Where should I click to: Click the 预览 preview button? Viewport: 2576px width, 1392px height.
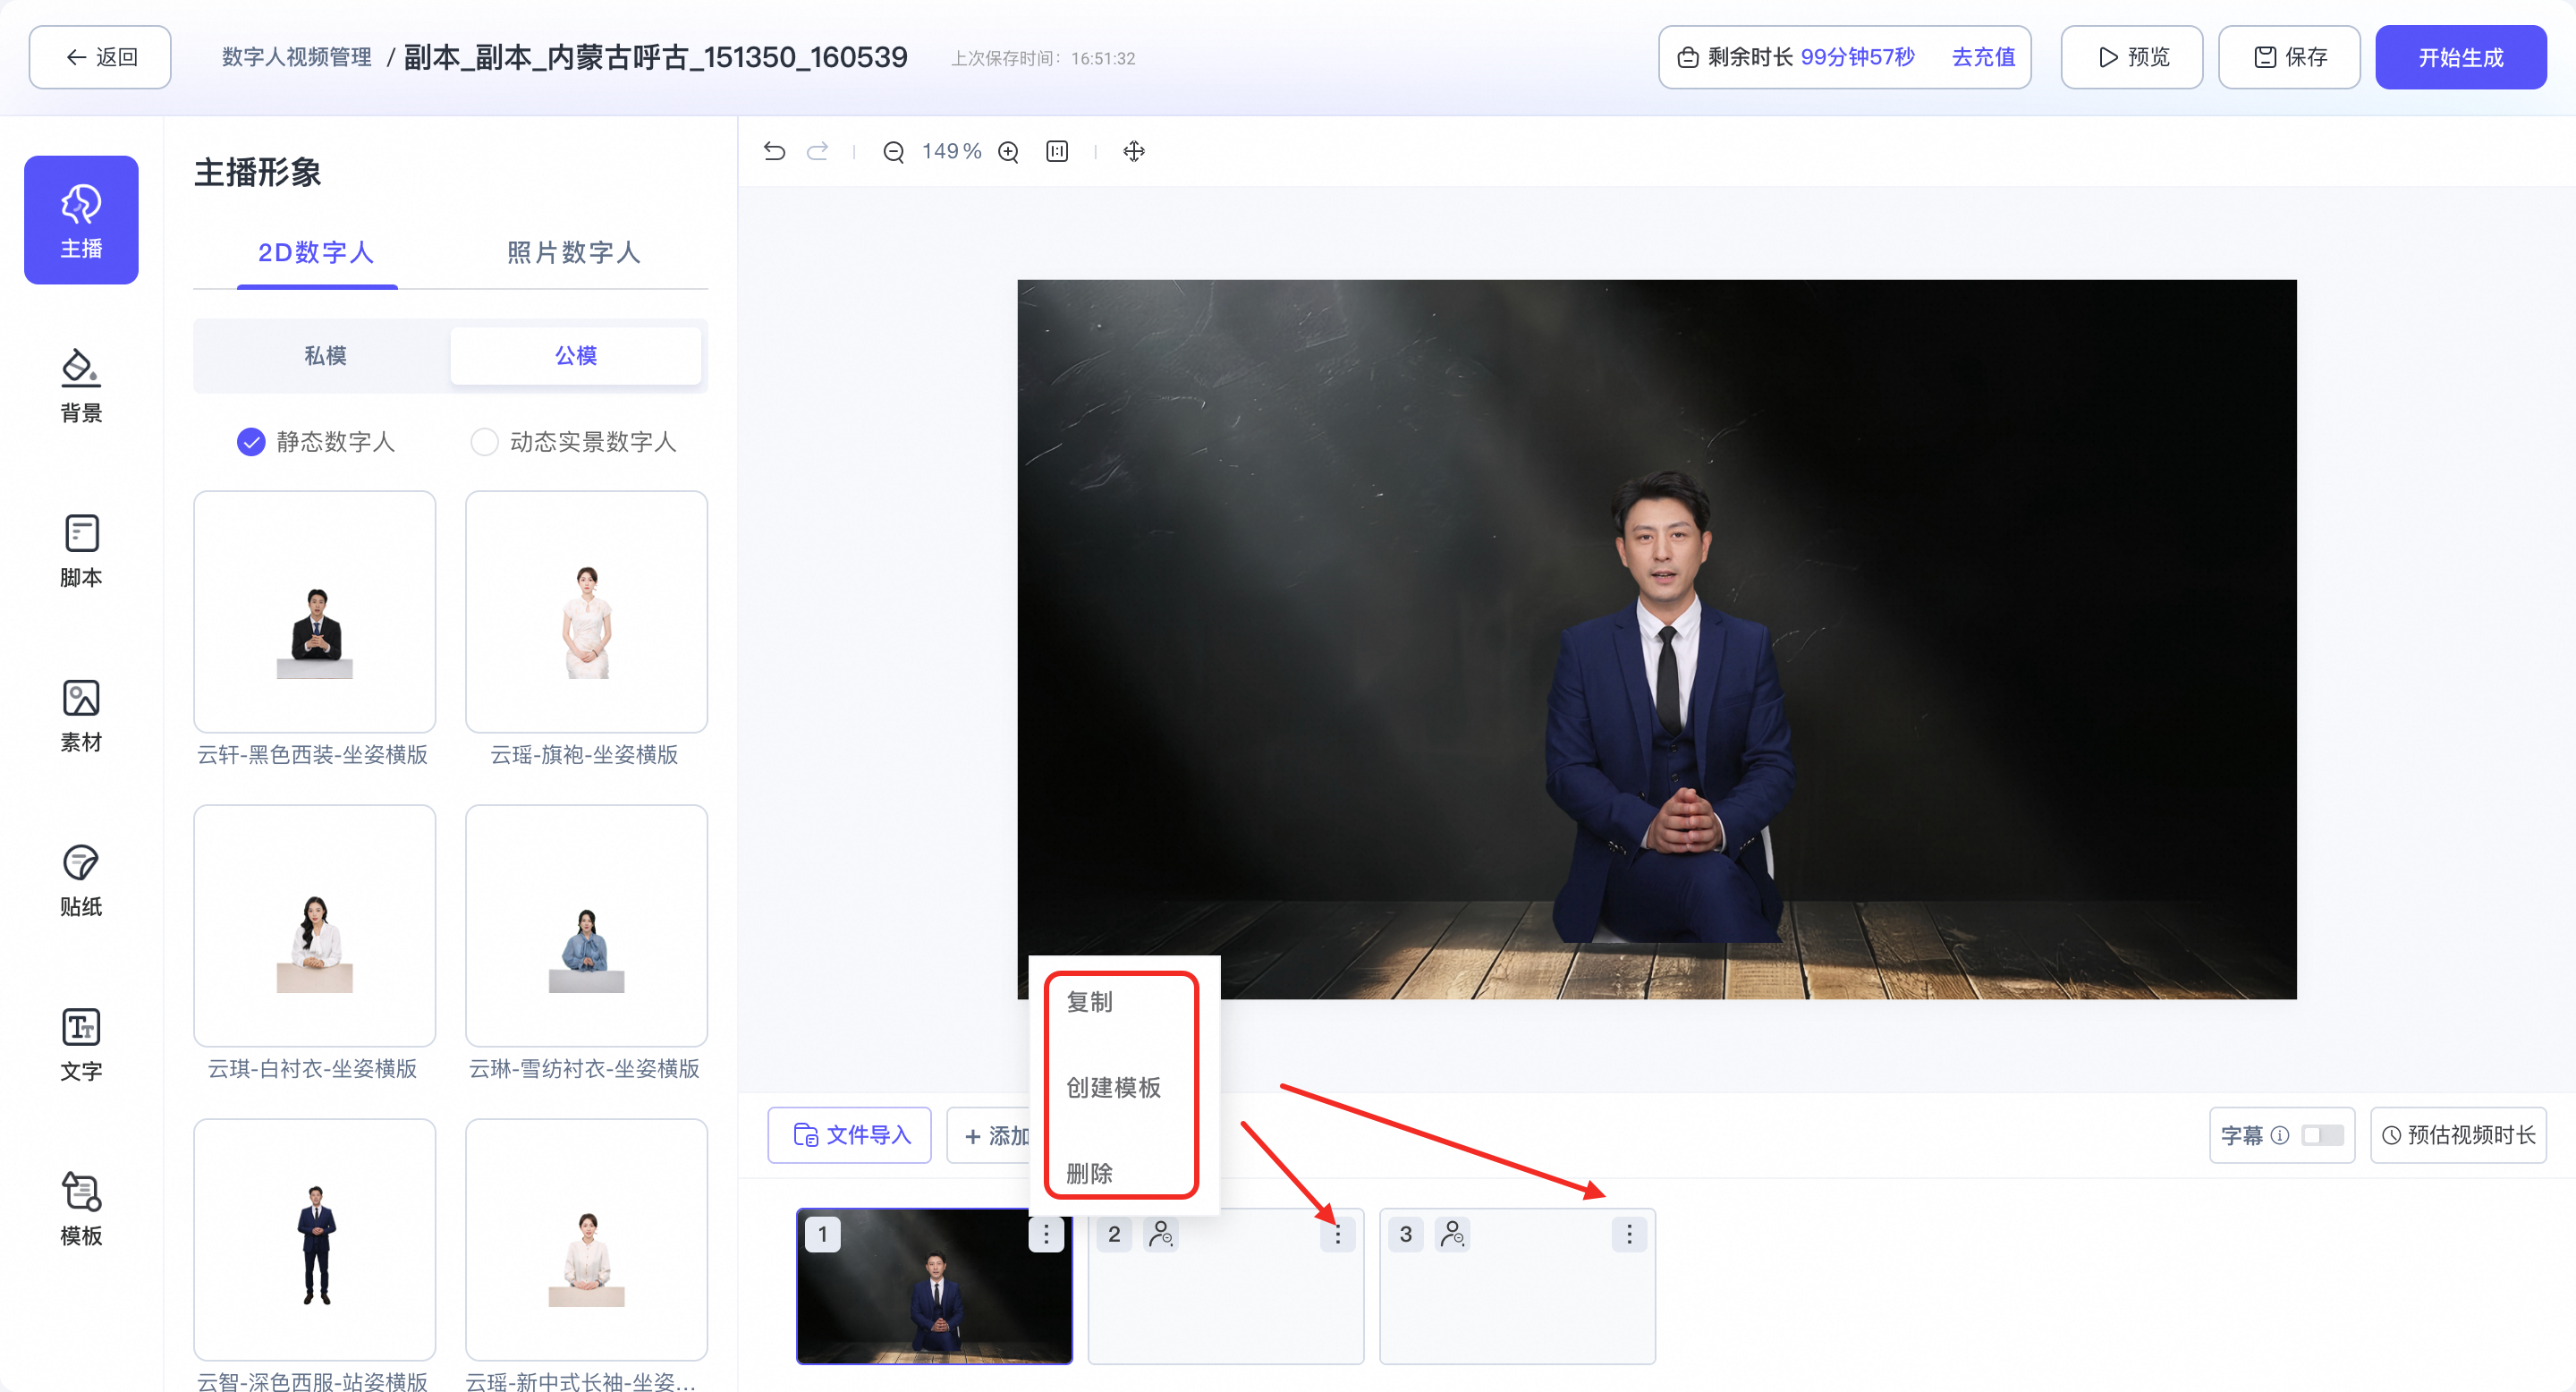2131,57
